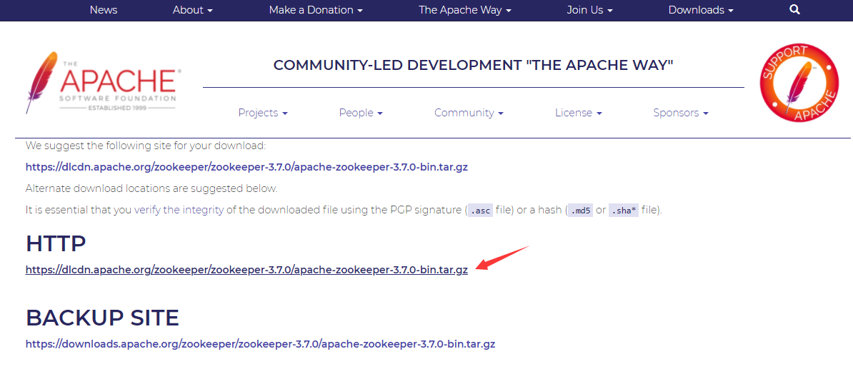Click the round Support Apache badge
Image resolution: width=853 pixels, height=379 pixels.
[798, 83]
